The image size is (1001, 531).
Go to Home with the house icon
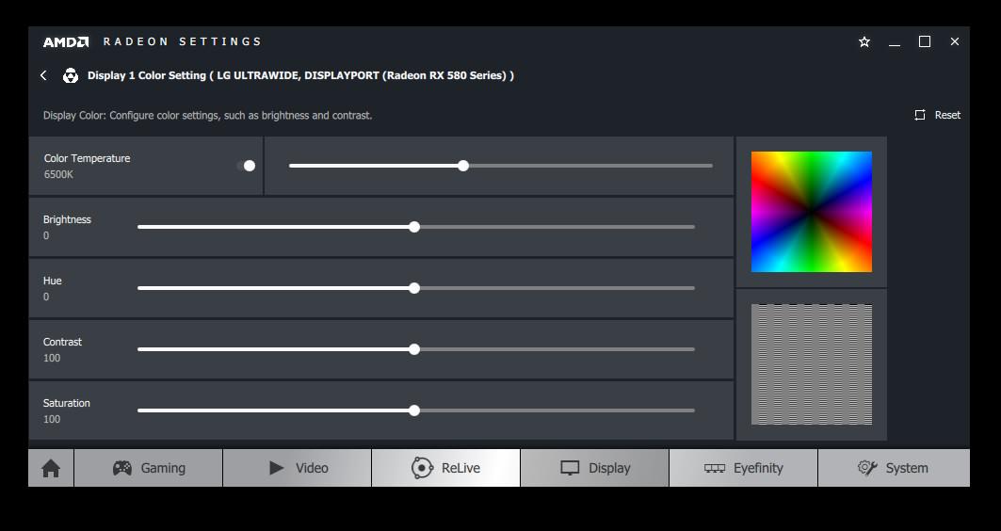51,468
